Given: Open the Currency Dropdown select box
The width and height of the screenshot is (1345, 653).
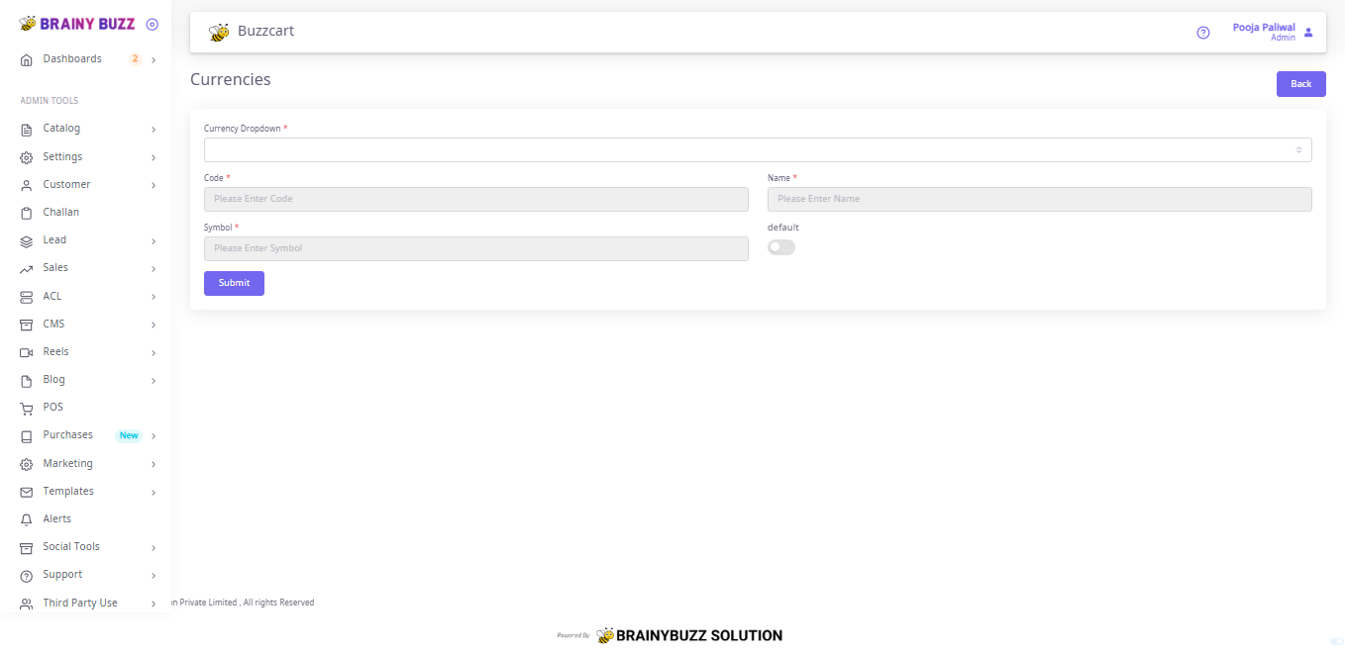Looking at the screenshot, I should click(x=758, y=149).
